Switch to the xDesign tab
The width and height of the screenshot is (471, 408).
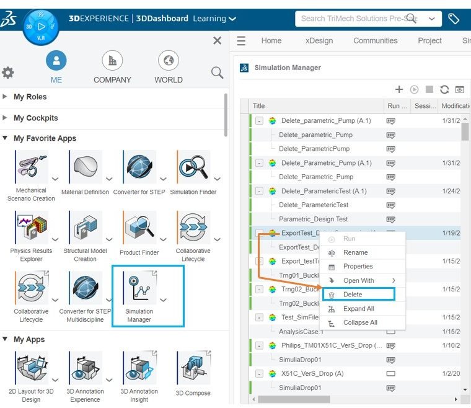pyautogui.click(x=319, y=40)
